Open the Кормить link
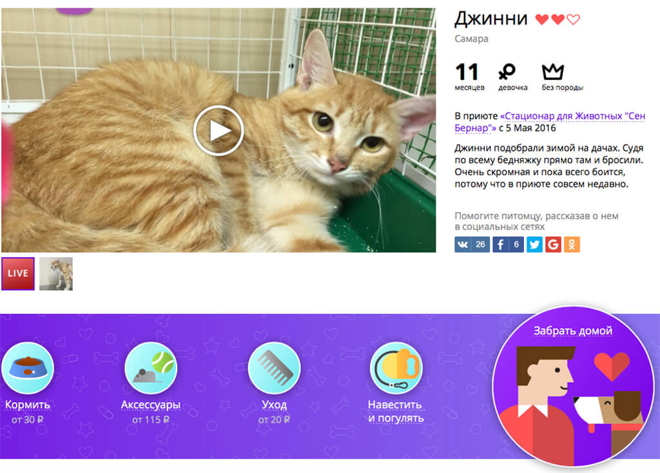 (x=28, y=405)
